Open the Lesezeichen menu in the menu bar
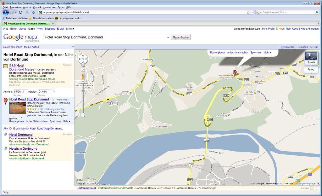This screenshot has width=322, height=196. click(49, 7)
